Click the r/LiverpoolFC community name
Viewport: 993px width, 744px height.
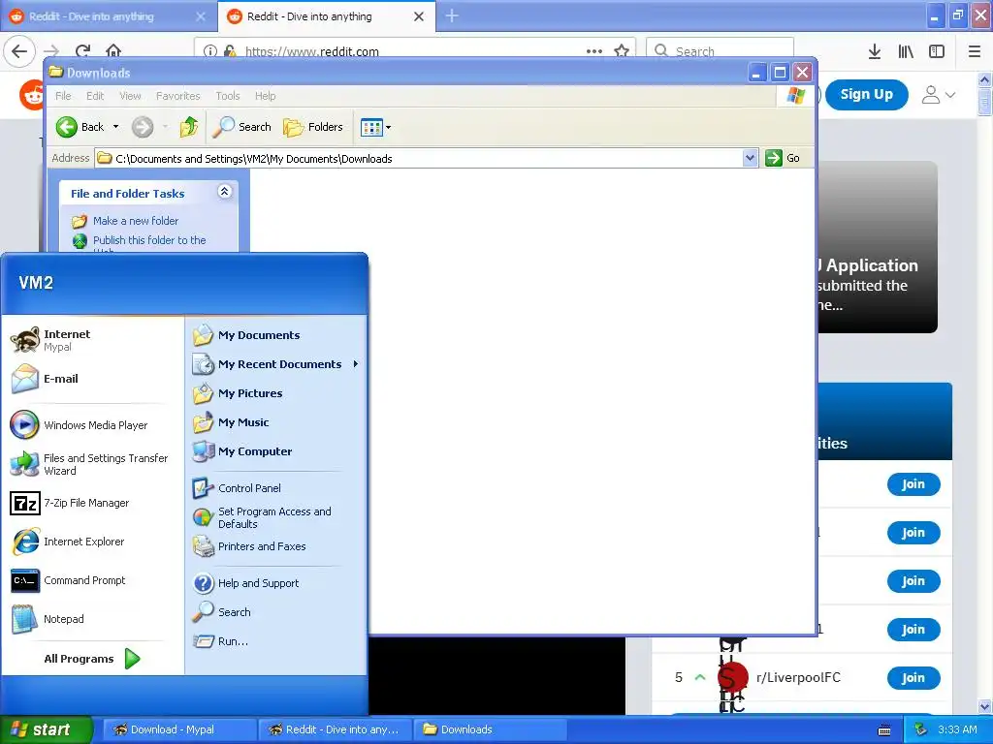pyautogui.click(x=798, y=677)
